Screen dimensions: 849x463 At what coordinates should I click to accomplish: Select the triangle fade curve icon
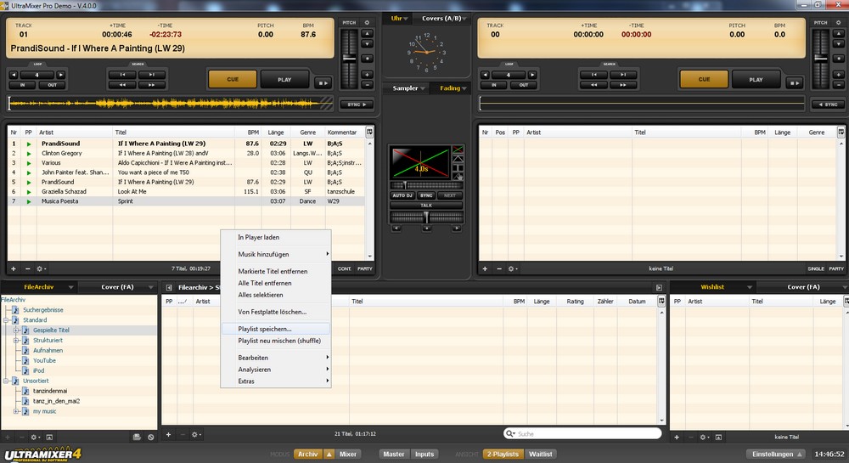[x=458, y=159]
